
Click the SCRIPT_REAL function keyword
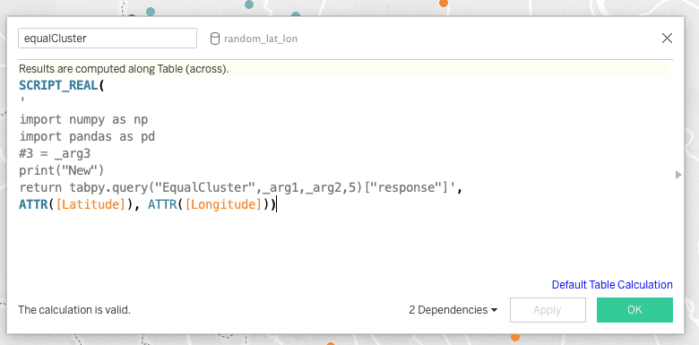[58, 86]
